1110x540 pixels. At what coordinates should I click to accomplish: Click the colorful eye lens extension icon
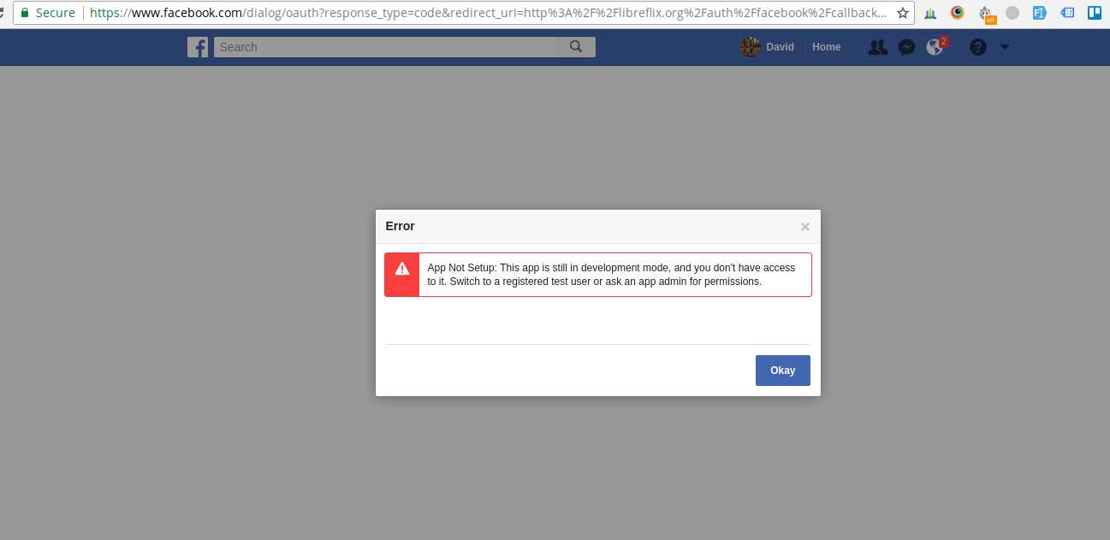click(958, 13)
